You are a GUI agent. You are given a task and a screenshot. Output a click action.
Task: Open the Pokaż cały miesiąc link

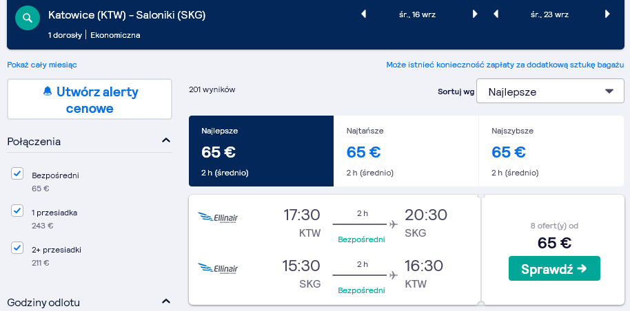[42, 65]
